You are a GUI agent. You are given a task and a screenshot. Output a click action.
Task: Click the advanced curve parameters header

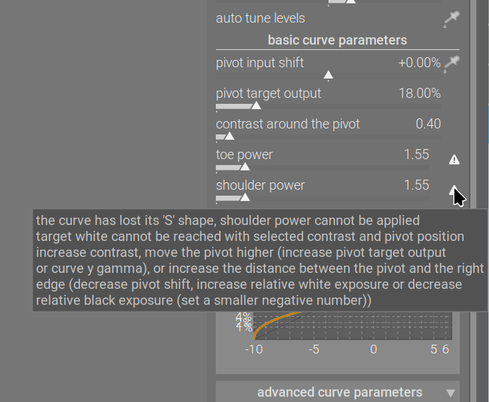click(339, 392)
